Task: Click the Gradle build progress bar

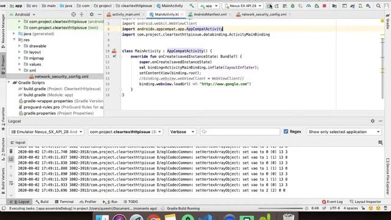Action: (x=280, y=208)
